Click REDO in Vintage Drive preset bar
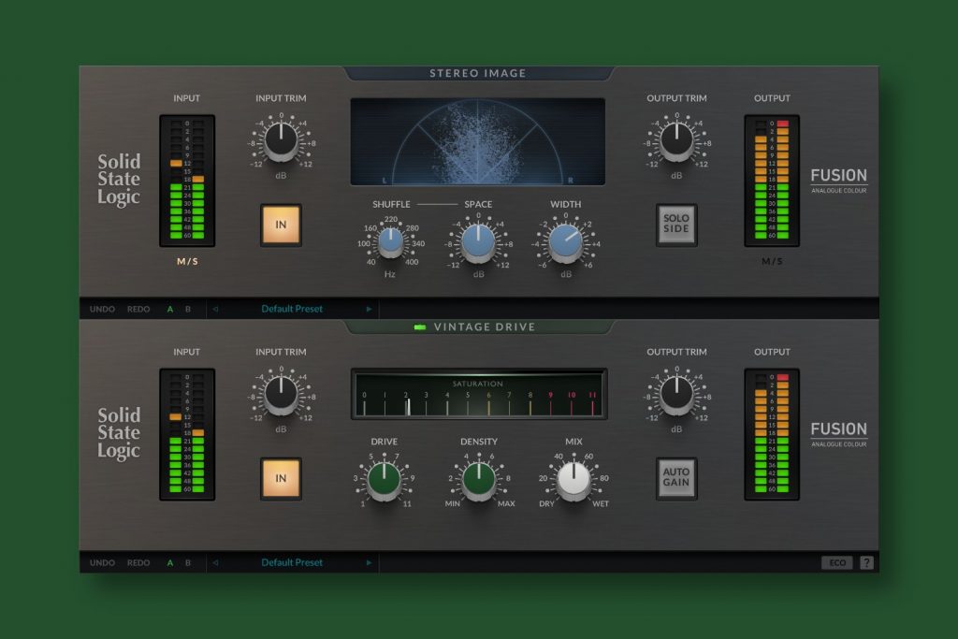This screenshot has height=639, width=958. point(138,562)
